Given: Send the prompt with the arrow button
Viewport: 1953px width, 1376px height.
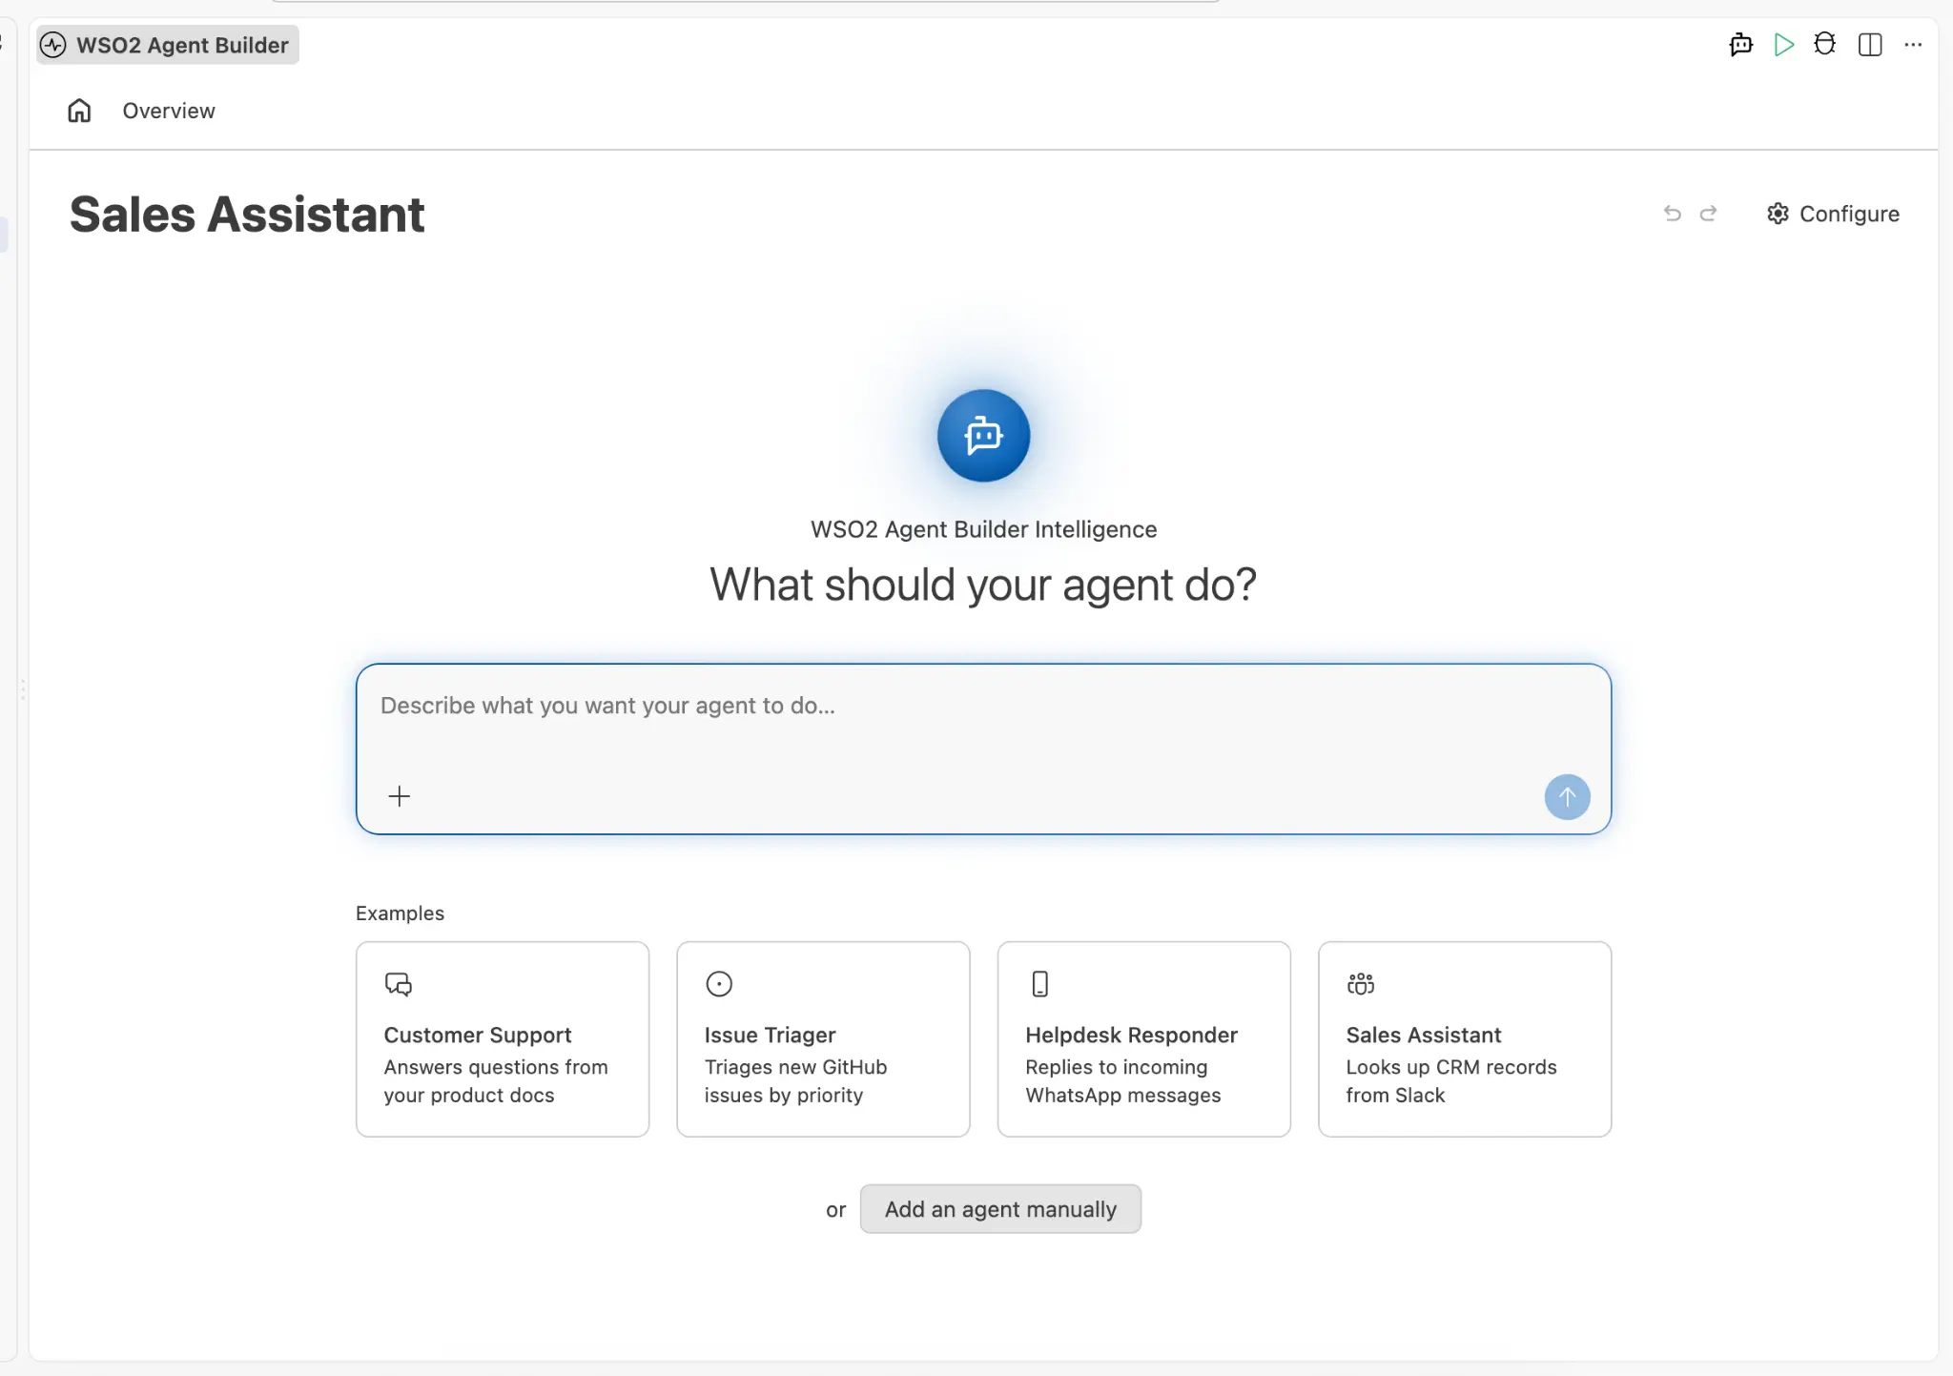Looking at the screenshot, I should [x=1567, y=796].
